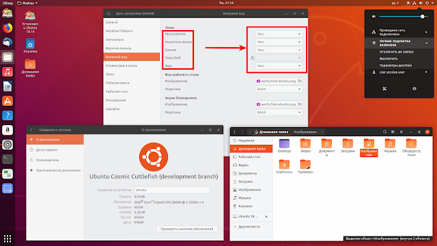This screenshot has height=246, width=437.
Task: Open Другие места in Files sidebar
Action: click(251, 227)
